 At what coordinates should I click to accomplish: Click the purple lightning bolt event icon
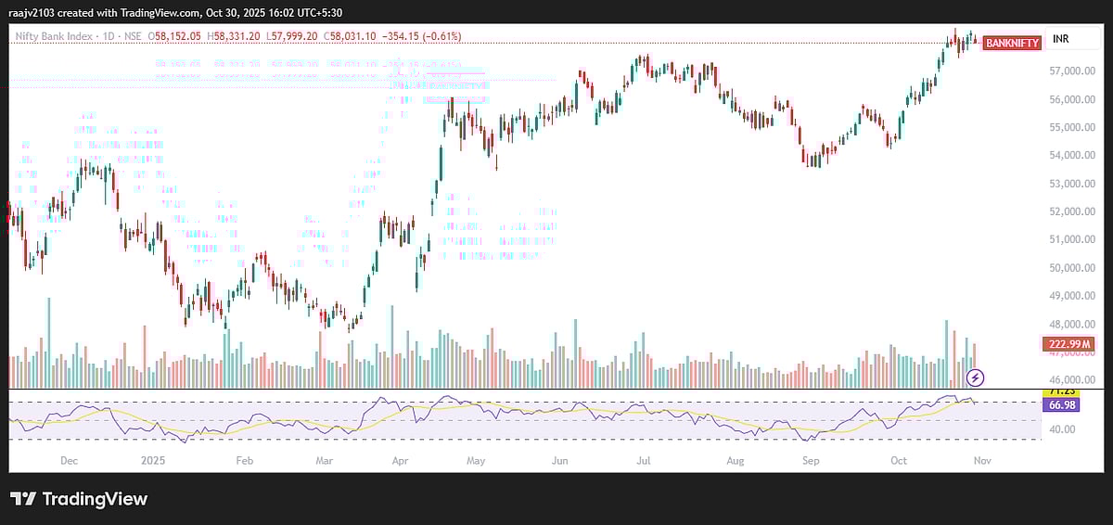pos(975,377)
